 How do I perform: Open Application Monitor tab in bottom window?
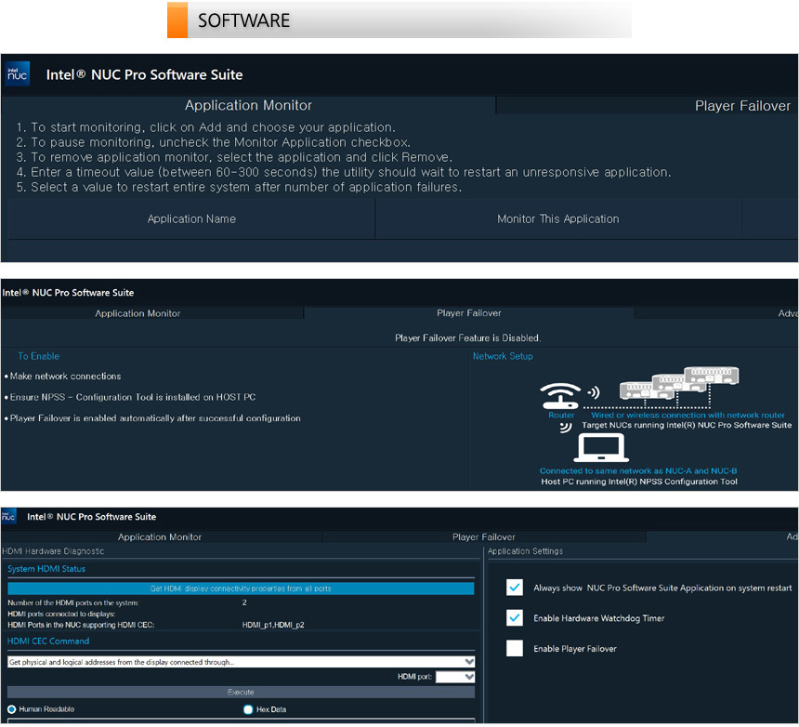(160, 536)
